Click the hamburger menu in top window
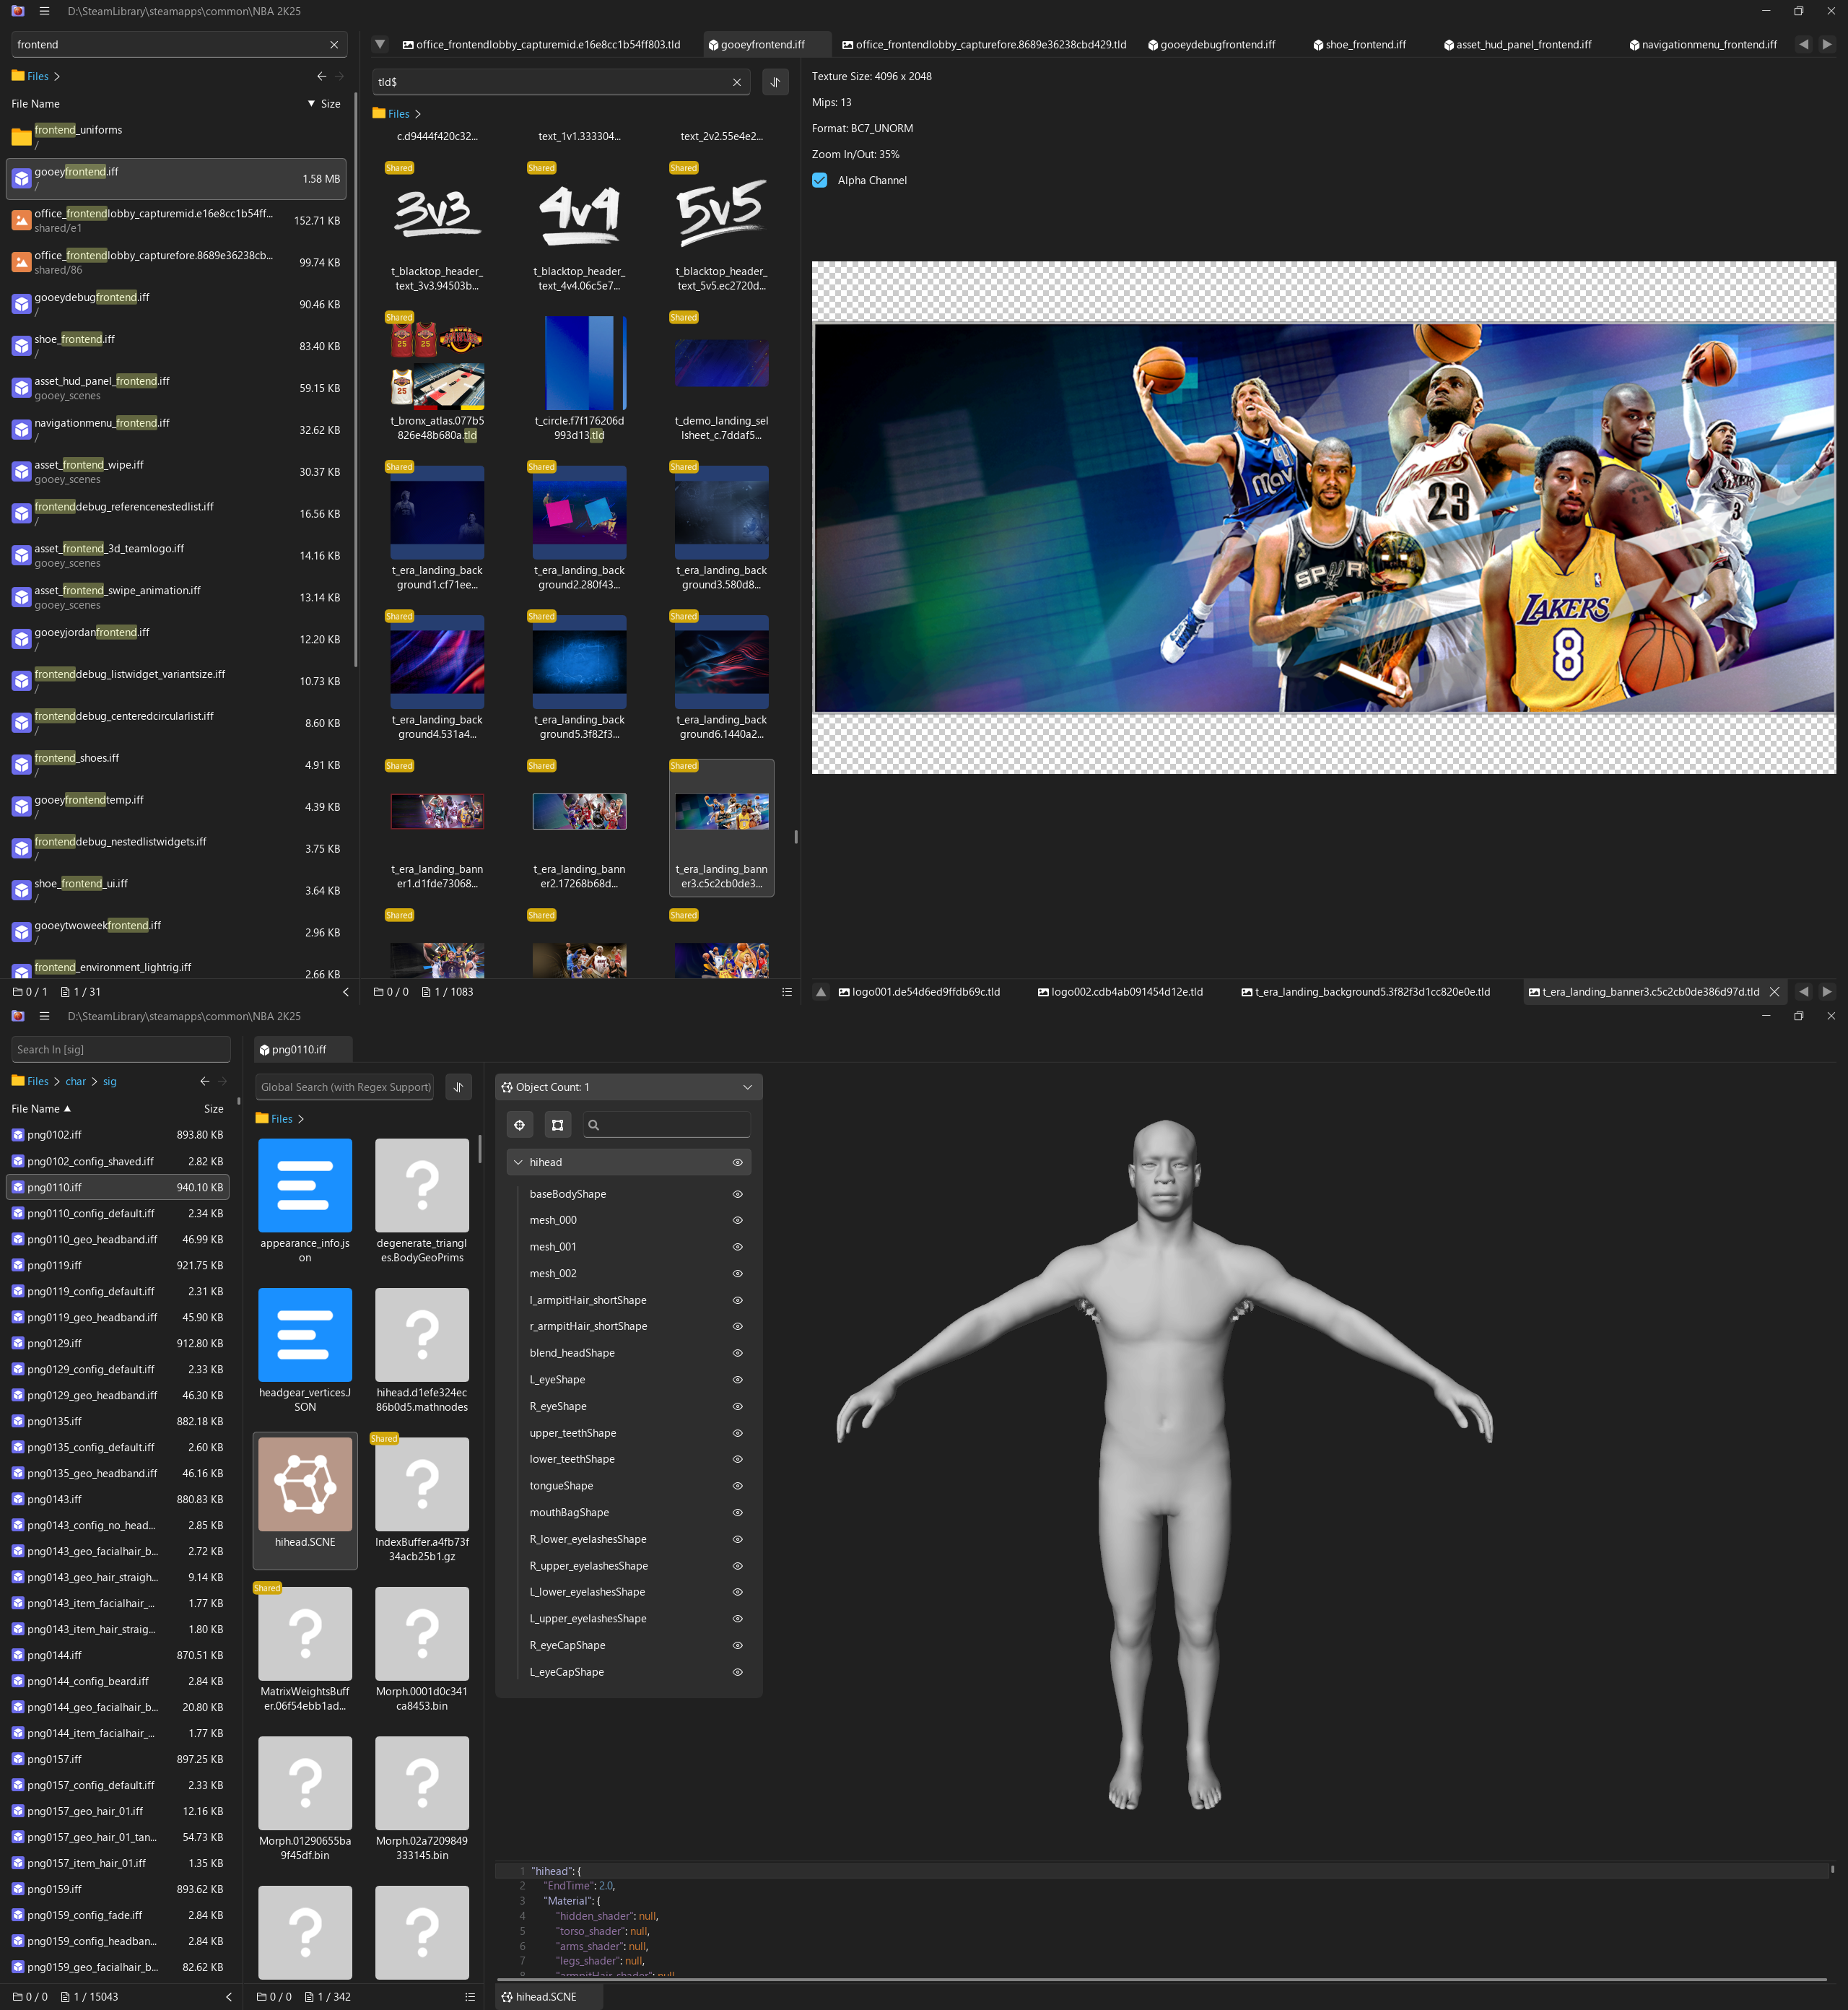 [44, 11]
